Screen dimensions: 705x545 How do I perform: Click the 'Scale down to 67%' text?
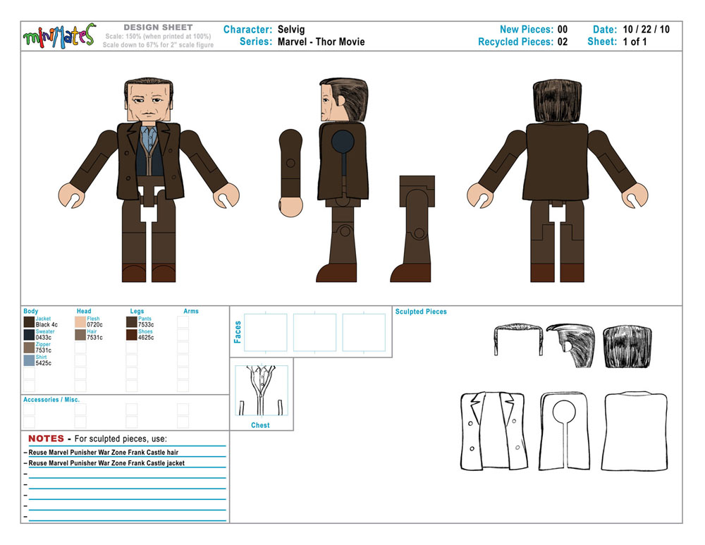coord(158,45)
